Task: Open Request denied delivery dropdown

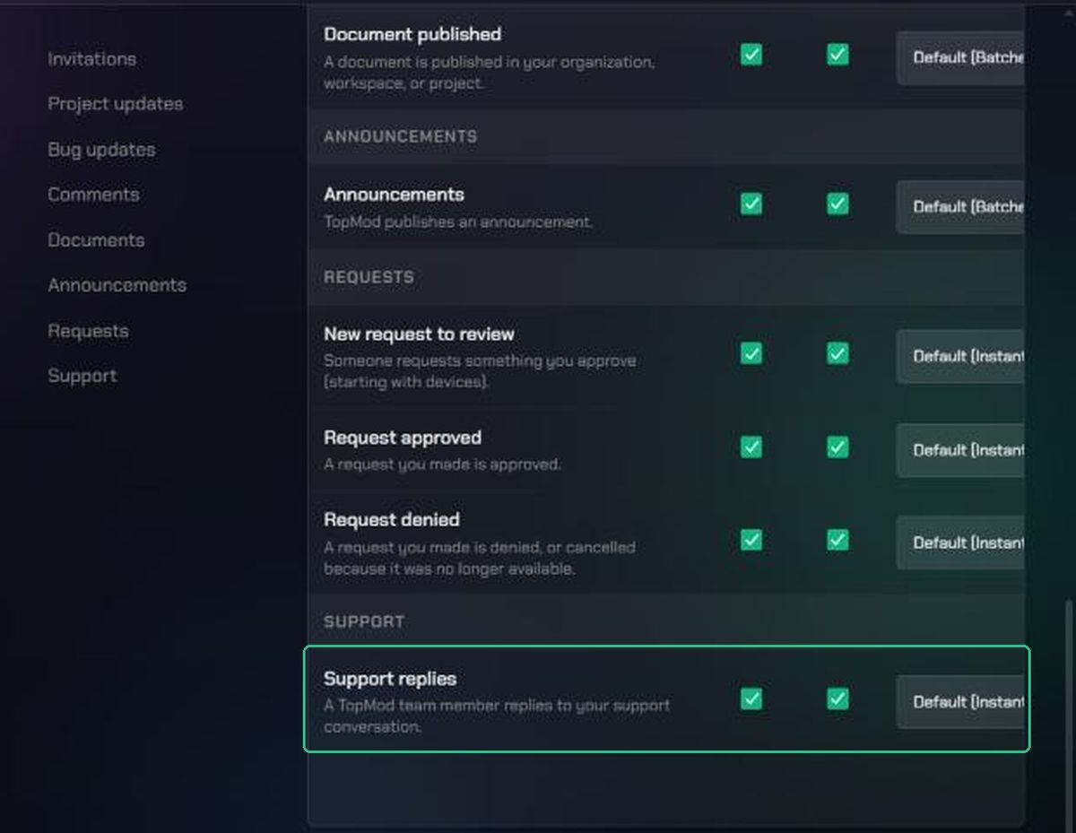Action: click(x=960, y=542)
